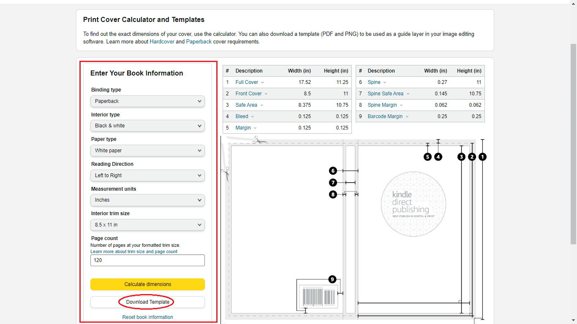Open the Hardcover requirements link
The height and width of the screenshot is (324, 577).
[162, 42]
